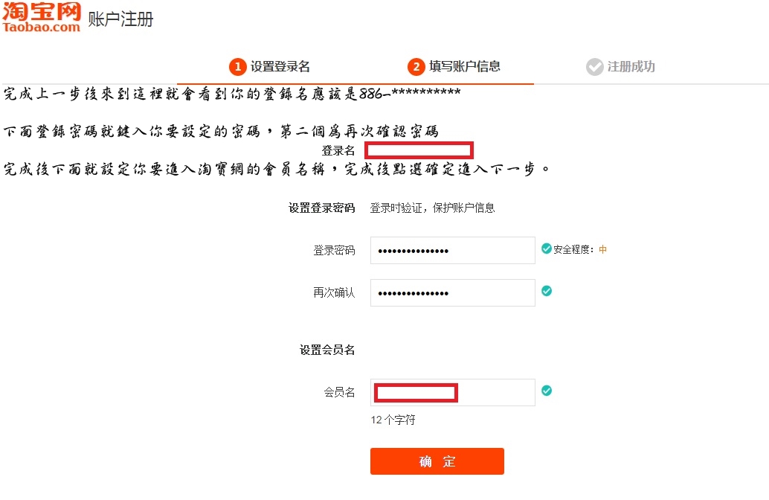
Task: Focus the 登录密码 password field
Action: pyautogui.click(x=452, y=251)
